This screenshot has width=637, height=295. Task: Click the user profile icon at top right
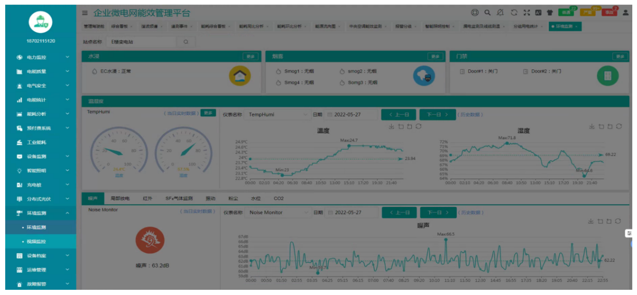tap(625, 13)
